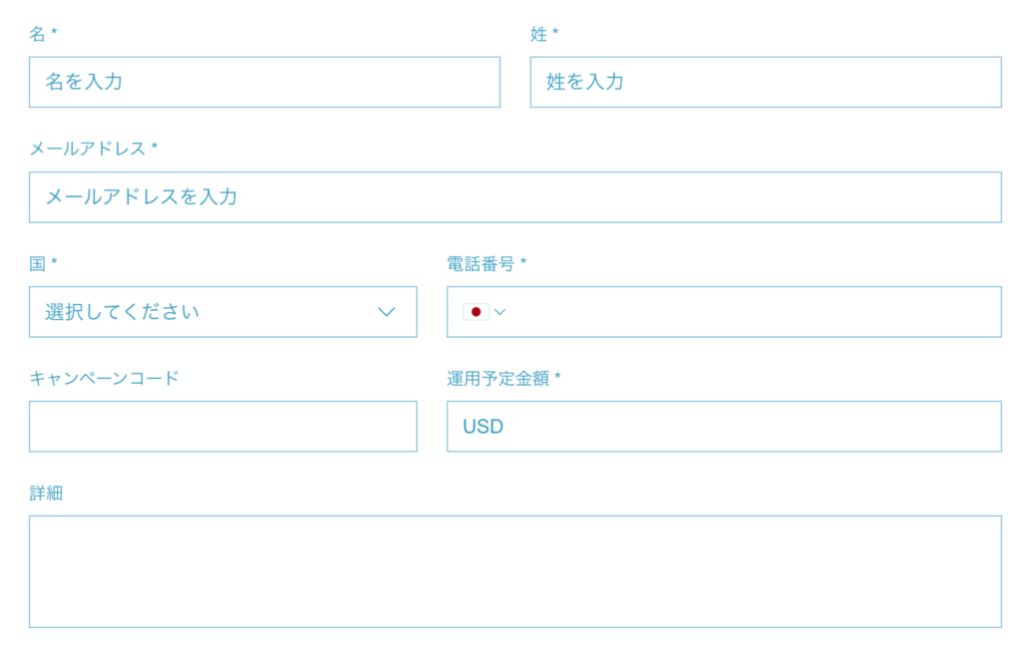
Task: Focus the 姓を入力 last name field
Action: pyautogui.click(x=766, y=82)
